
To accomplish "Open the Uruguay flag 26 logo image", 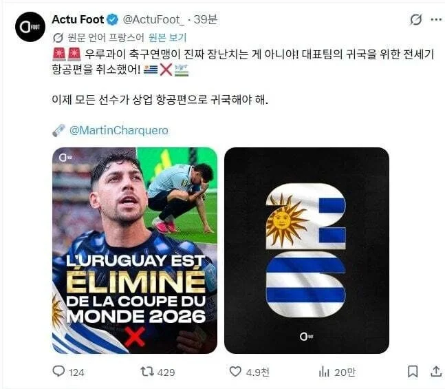I will point(307,251).
